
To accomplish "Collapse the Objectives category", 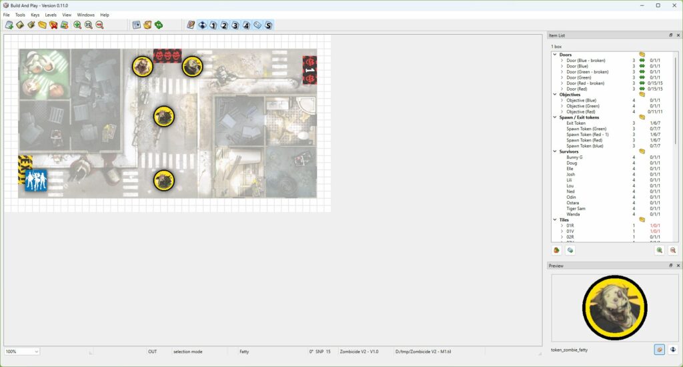I will [555, 95].
